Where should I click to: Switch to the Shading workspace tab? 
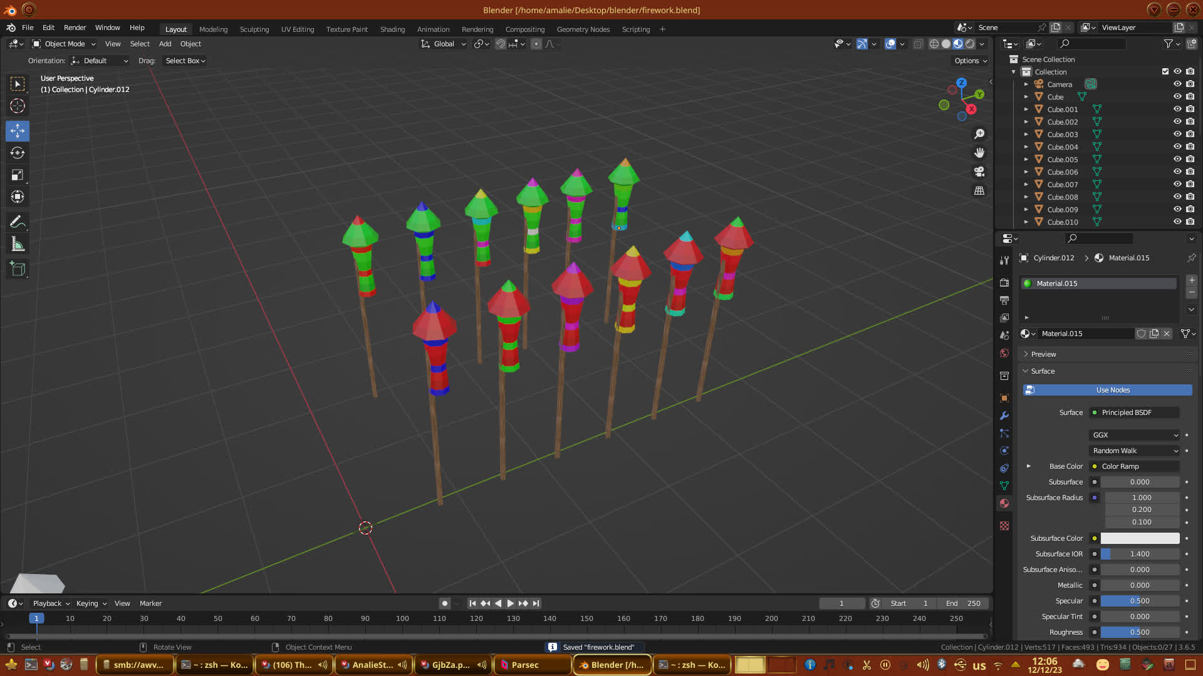click(x=392, y=29)
